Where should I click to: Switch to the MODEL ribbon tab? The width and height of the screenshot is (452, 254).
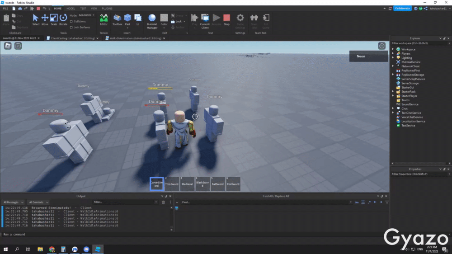pos(71,8)
